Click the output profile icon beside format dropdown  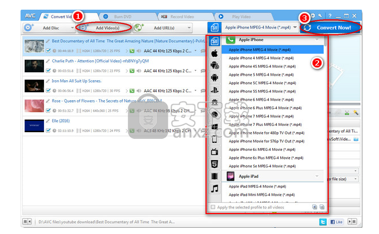click(x=215, y=27)
